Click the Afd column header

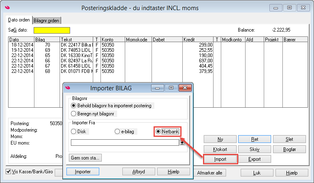[x=254, y=39]
